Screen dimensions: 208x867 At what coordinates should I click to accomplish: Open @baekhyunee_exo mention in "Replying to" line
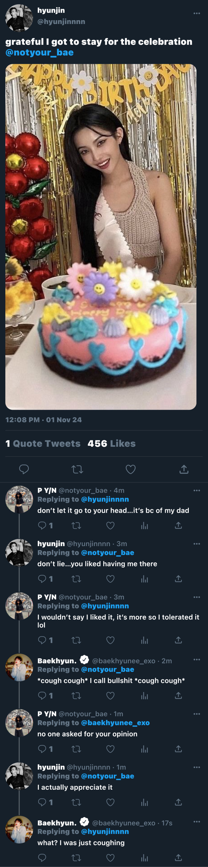pos(115,722)
